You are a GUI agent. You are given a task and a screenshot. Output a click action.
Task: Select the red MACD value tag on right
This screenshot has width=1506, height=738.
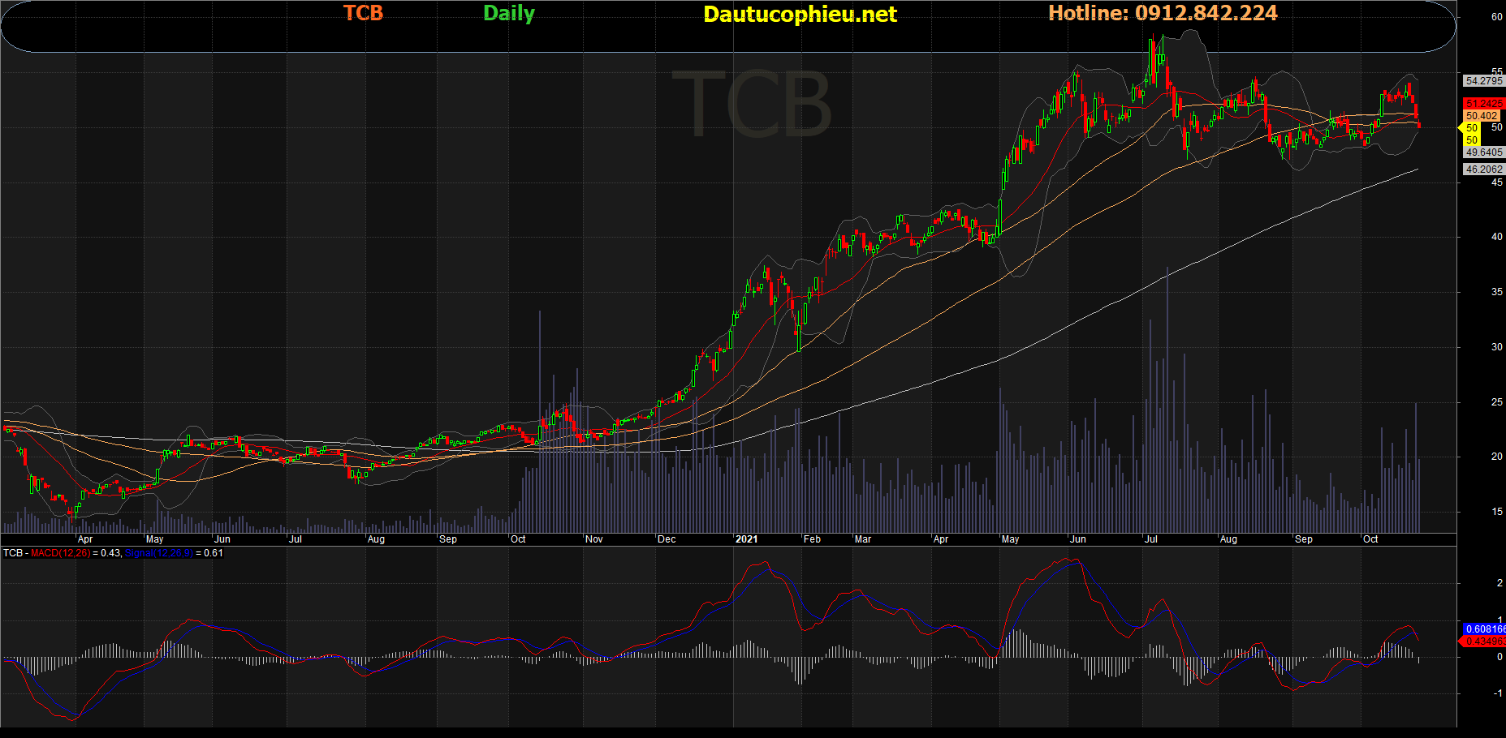pos(1484,641)
